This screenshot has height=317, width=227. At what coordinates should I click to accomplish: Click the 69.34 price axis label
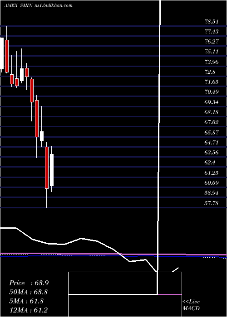click(212, 102)
